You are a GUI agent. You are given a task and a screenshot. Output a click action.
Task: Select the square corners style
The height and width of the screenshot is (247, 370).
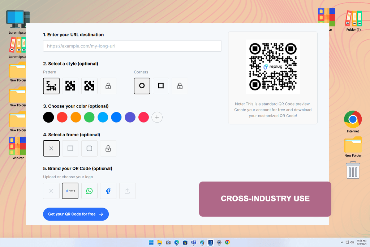point(161,86)
